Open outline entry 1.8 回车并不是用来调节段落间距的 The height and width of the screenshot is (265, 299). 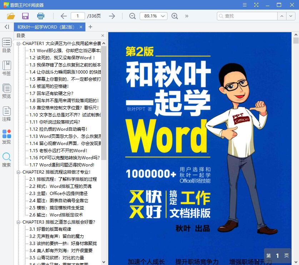(x=64, y=101)
